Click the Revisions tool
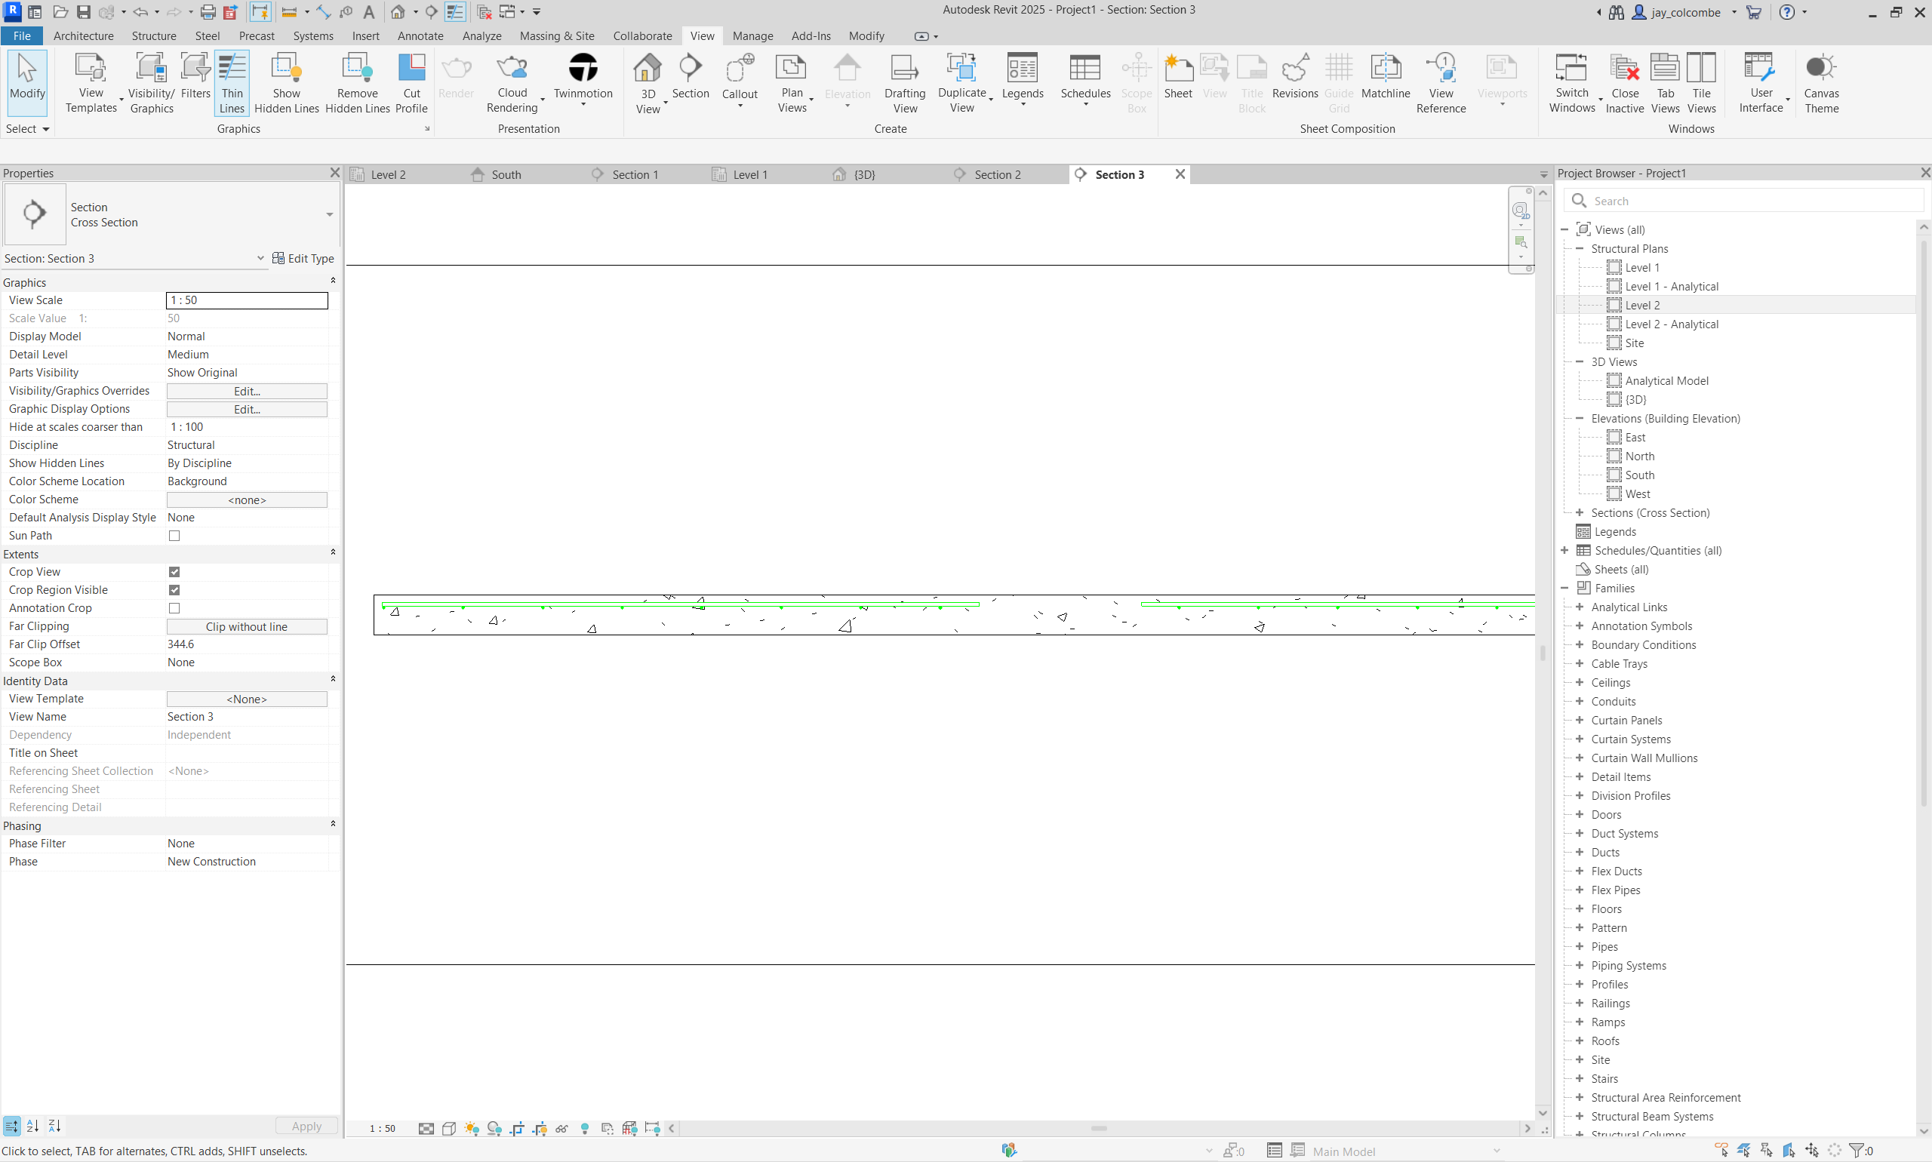Image resolution: width=1932 pixels, height=1162 pixels. (x=1294, y=77)
